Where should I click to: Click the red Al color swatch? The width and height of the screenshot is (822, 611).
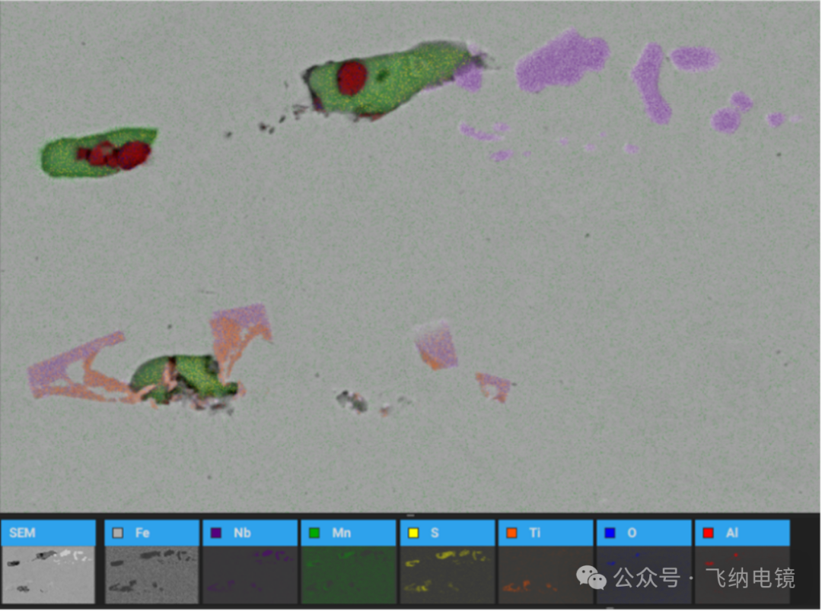tap(708, 533)
